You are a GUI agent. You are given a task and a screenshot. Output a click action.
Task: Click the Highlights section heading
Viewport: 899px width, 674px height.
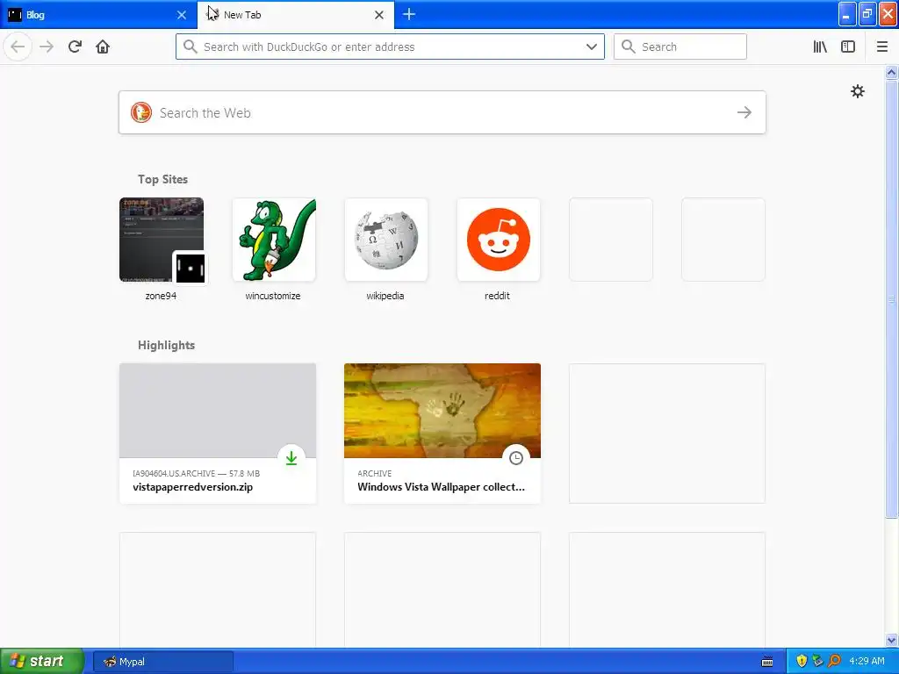pos(166,345)
